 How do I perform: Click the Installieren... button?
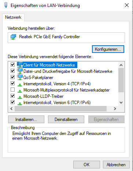[x=26, y=120]
